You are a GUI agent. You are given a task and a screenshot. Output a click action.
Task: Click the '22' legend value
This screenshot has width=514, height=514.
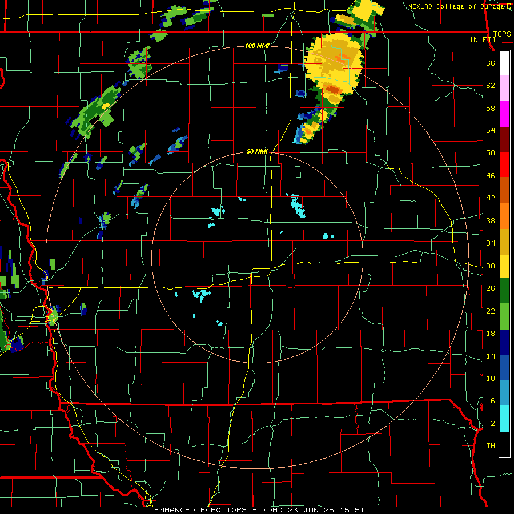tap(491, 311)
